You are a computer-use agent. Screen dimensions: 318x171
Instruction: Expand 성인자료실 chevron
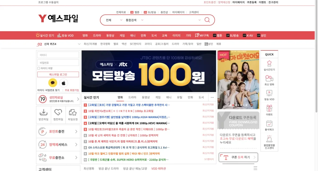[78, 99]
